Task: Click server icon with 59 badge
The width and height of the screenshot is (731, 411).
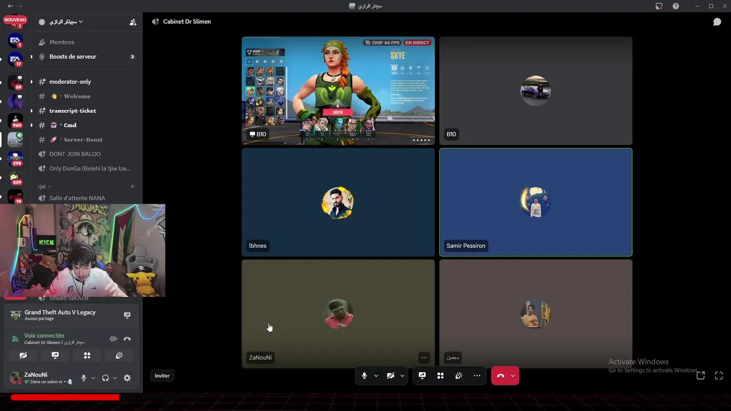Action: [16, 82]
